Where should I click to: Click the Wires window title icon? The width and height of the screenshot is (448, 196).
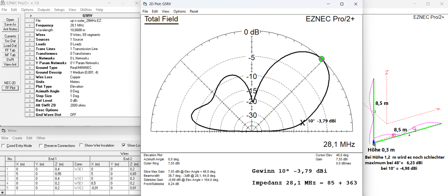[4, 131]
